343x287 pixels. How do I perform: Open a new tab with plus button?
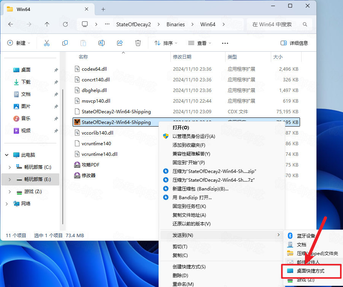[103, 9]
